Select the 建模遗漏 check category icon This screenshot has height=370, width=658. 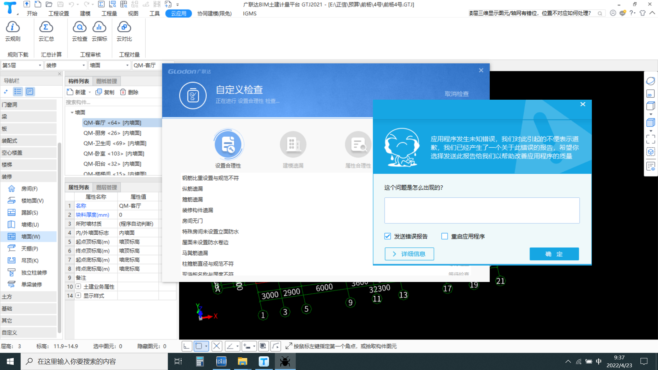coord(293,144)
